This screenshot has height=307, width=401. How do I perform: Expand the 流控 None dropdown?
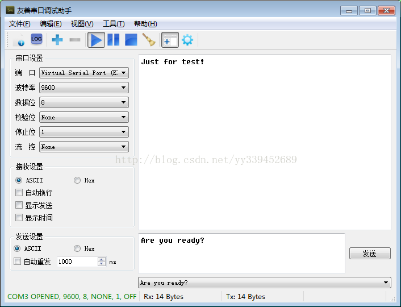click(x=84, y=147)
